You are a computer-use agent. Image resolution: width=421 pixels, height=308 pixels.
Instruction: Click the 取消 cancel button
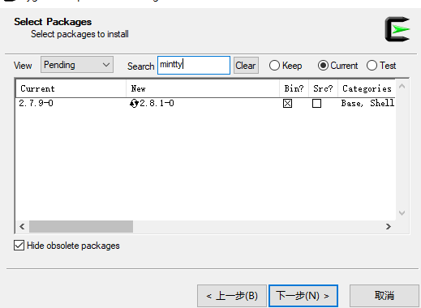coord(384,296)
